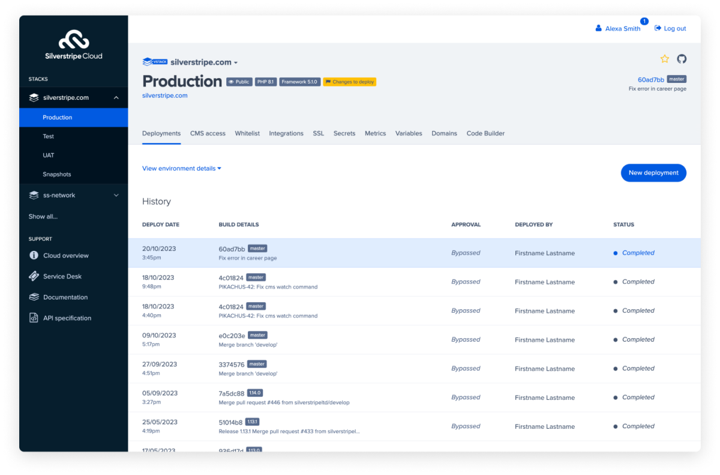Click the Changes to deploy flag badge
This screenshot has height=475, width=720.
point(350,82)
